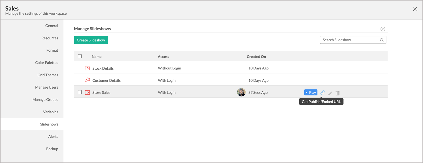Click the Store Sales slideshow icon
This screenshot has height=163, width=423.
88,93
